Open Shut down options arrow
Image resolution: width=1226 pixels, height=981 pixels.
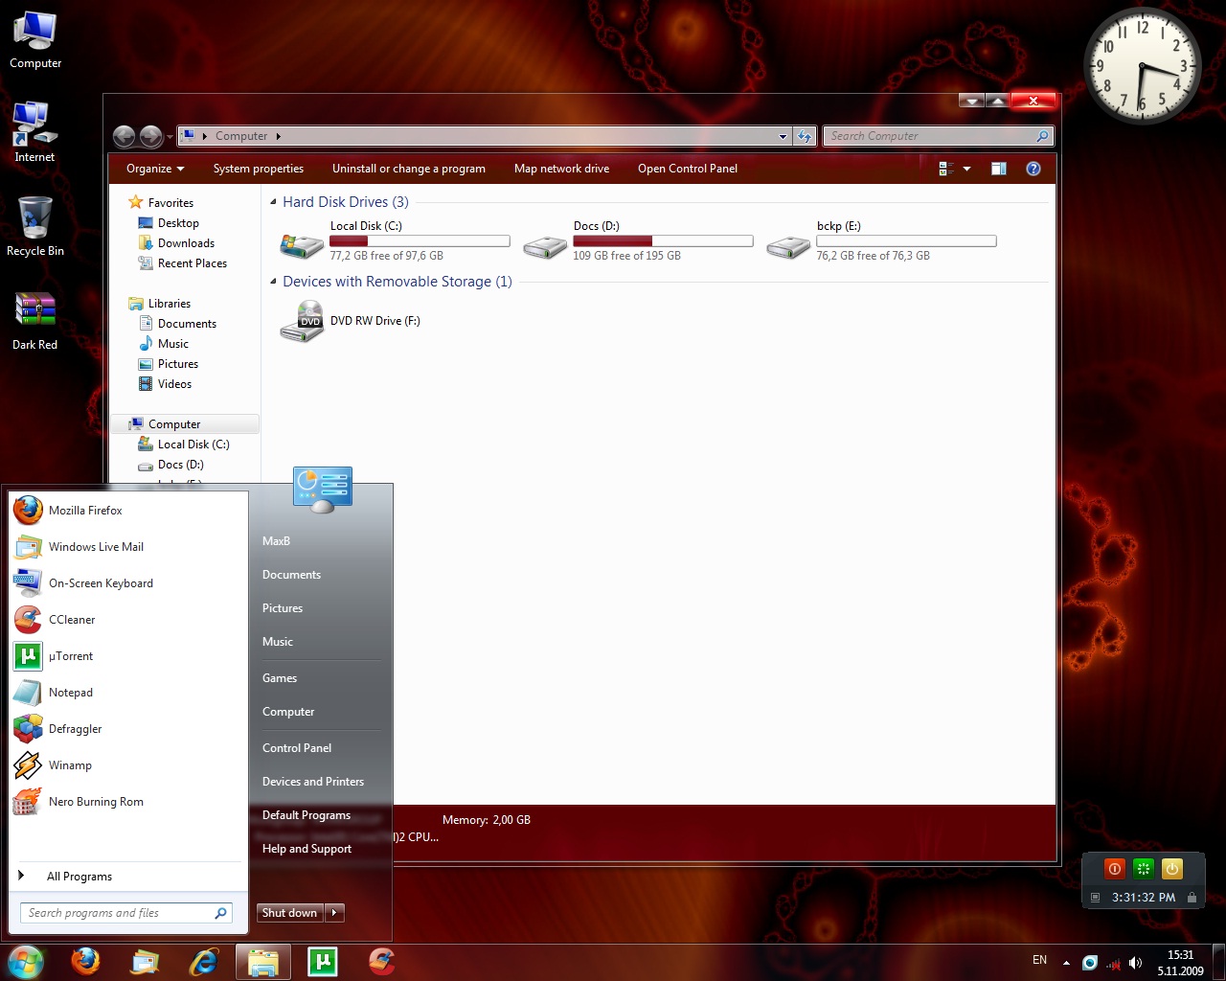pyautogui.click(x=334, y=913)
